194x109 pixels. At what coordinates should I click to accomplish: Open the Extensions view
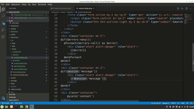click(3, 37)
